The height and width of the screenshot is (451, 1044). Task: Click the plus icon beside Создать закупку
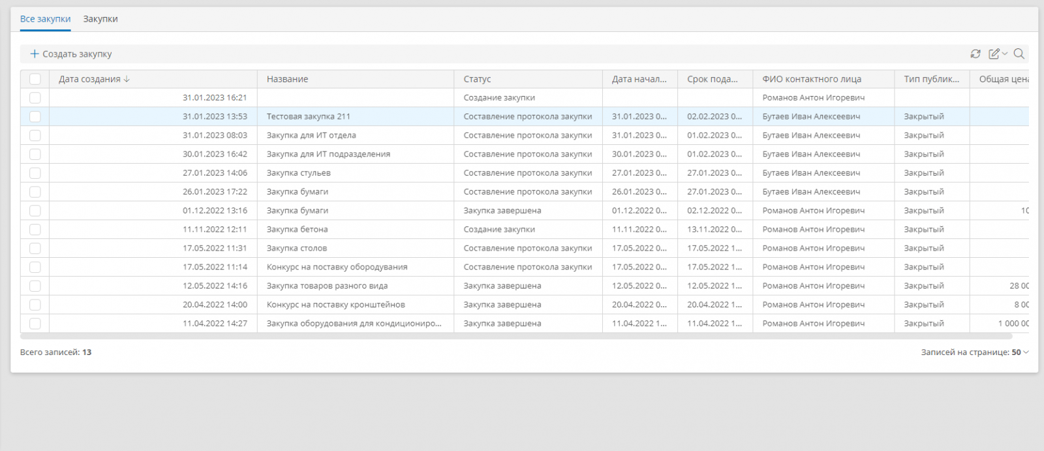[35, 54]
